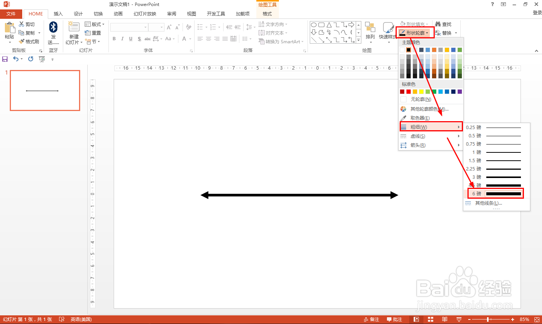542x324 pixels.
Task: Open the font size combo box
Action: coord(156,27)
